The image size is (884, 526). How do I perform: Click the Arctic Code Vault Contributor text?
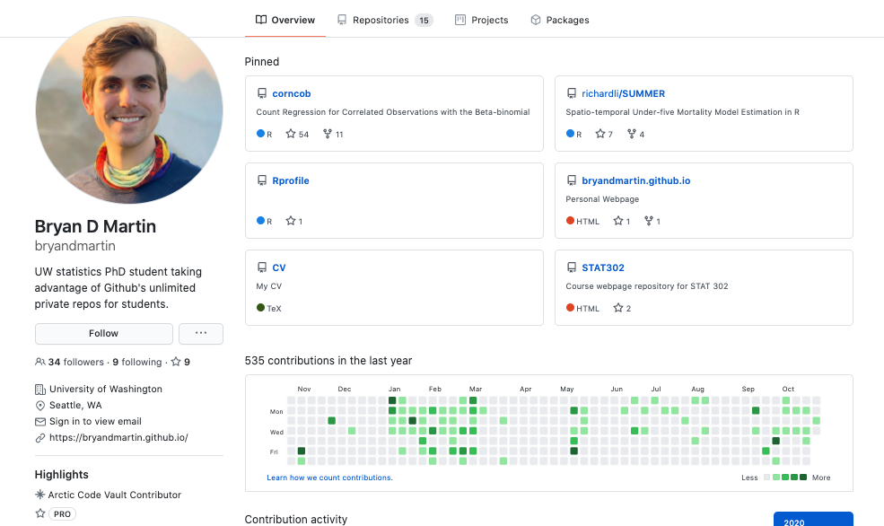115,495
